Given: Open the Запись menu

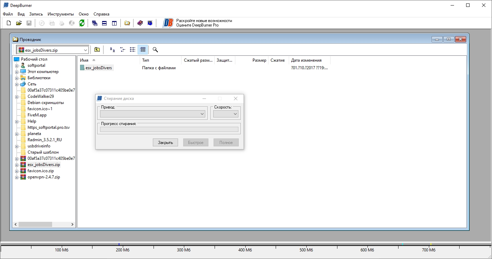Looking at the screenshot, I should point(36,14).
